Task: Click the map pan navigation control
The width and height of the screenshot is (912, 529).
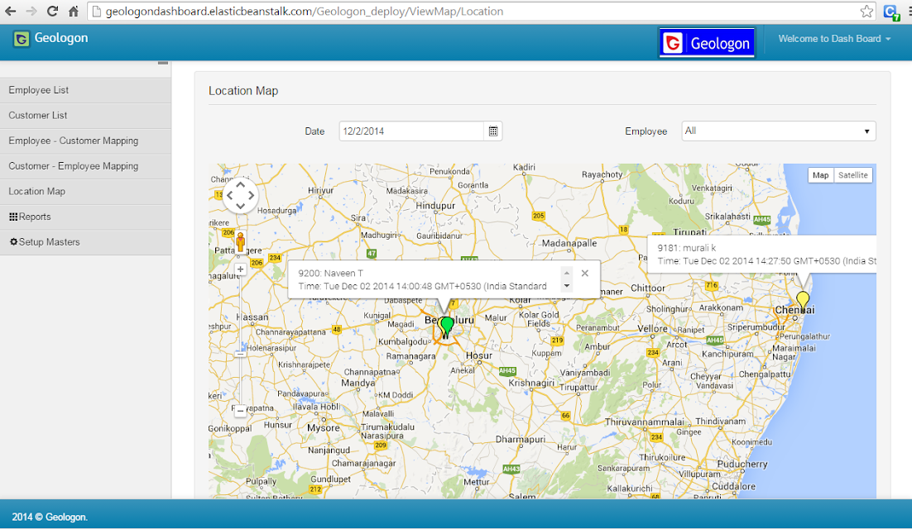Action: [240, 196]
